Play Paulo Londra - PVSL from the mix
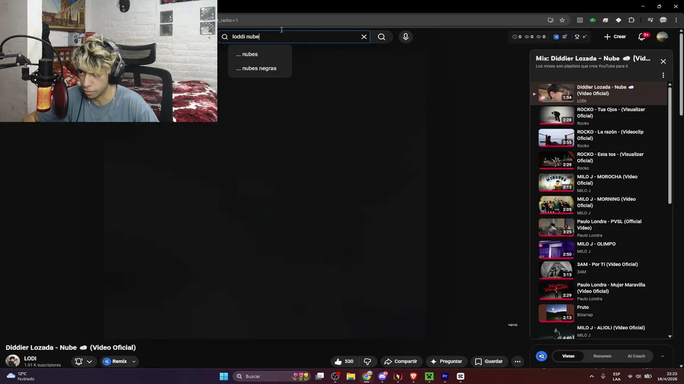The width and height of the screenshot is (684, 384). pos(598,228)
